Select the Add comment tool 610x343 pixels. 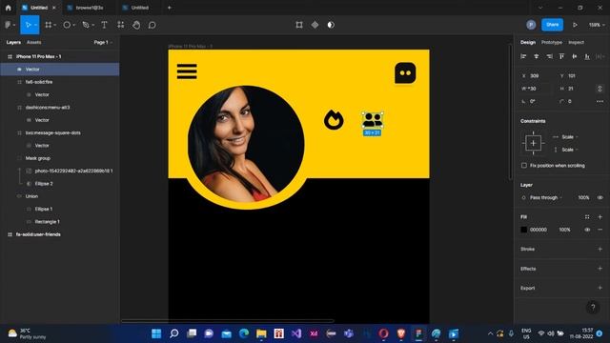(x=152, y=25)
